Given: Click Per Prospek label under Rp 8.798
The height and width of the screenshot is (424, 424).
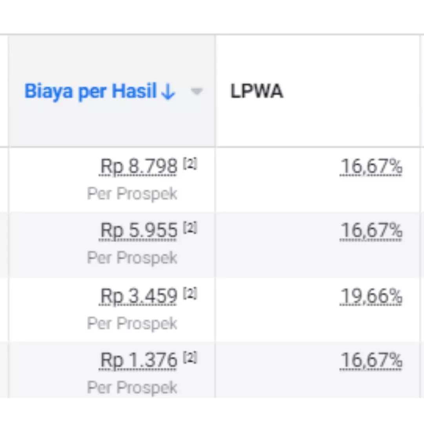Looking at the screenshot, I should [132, 194].
